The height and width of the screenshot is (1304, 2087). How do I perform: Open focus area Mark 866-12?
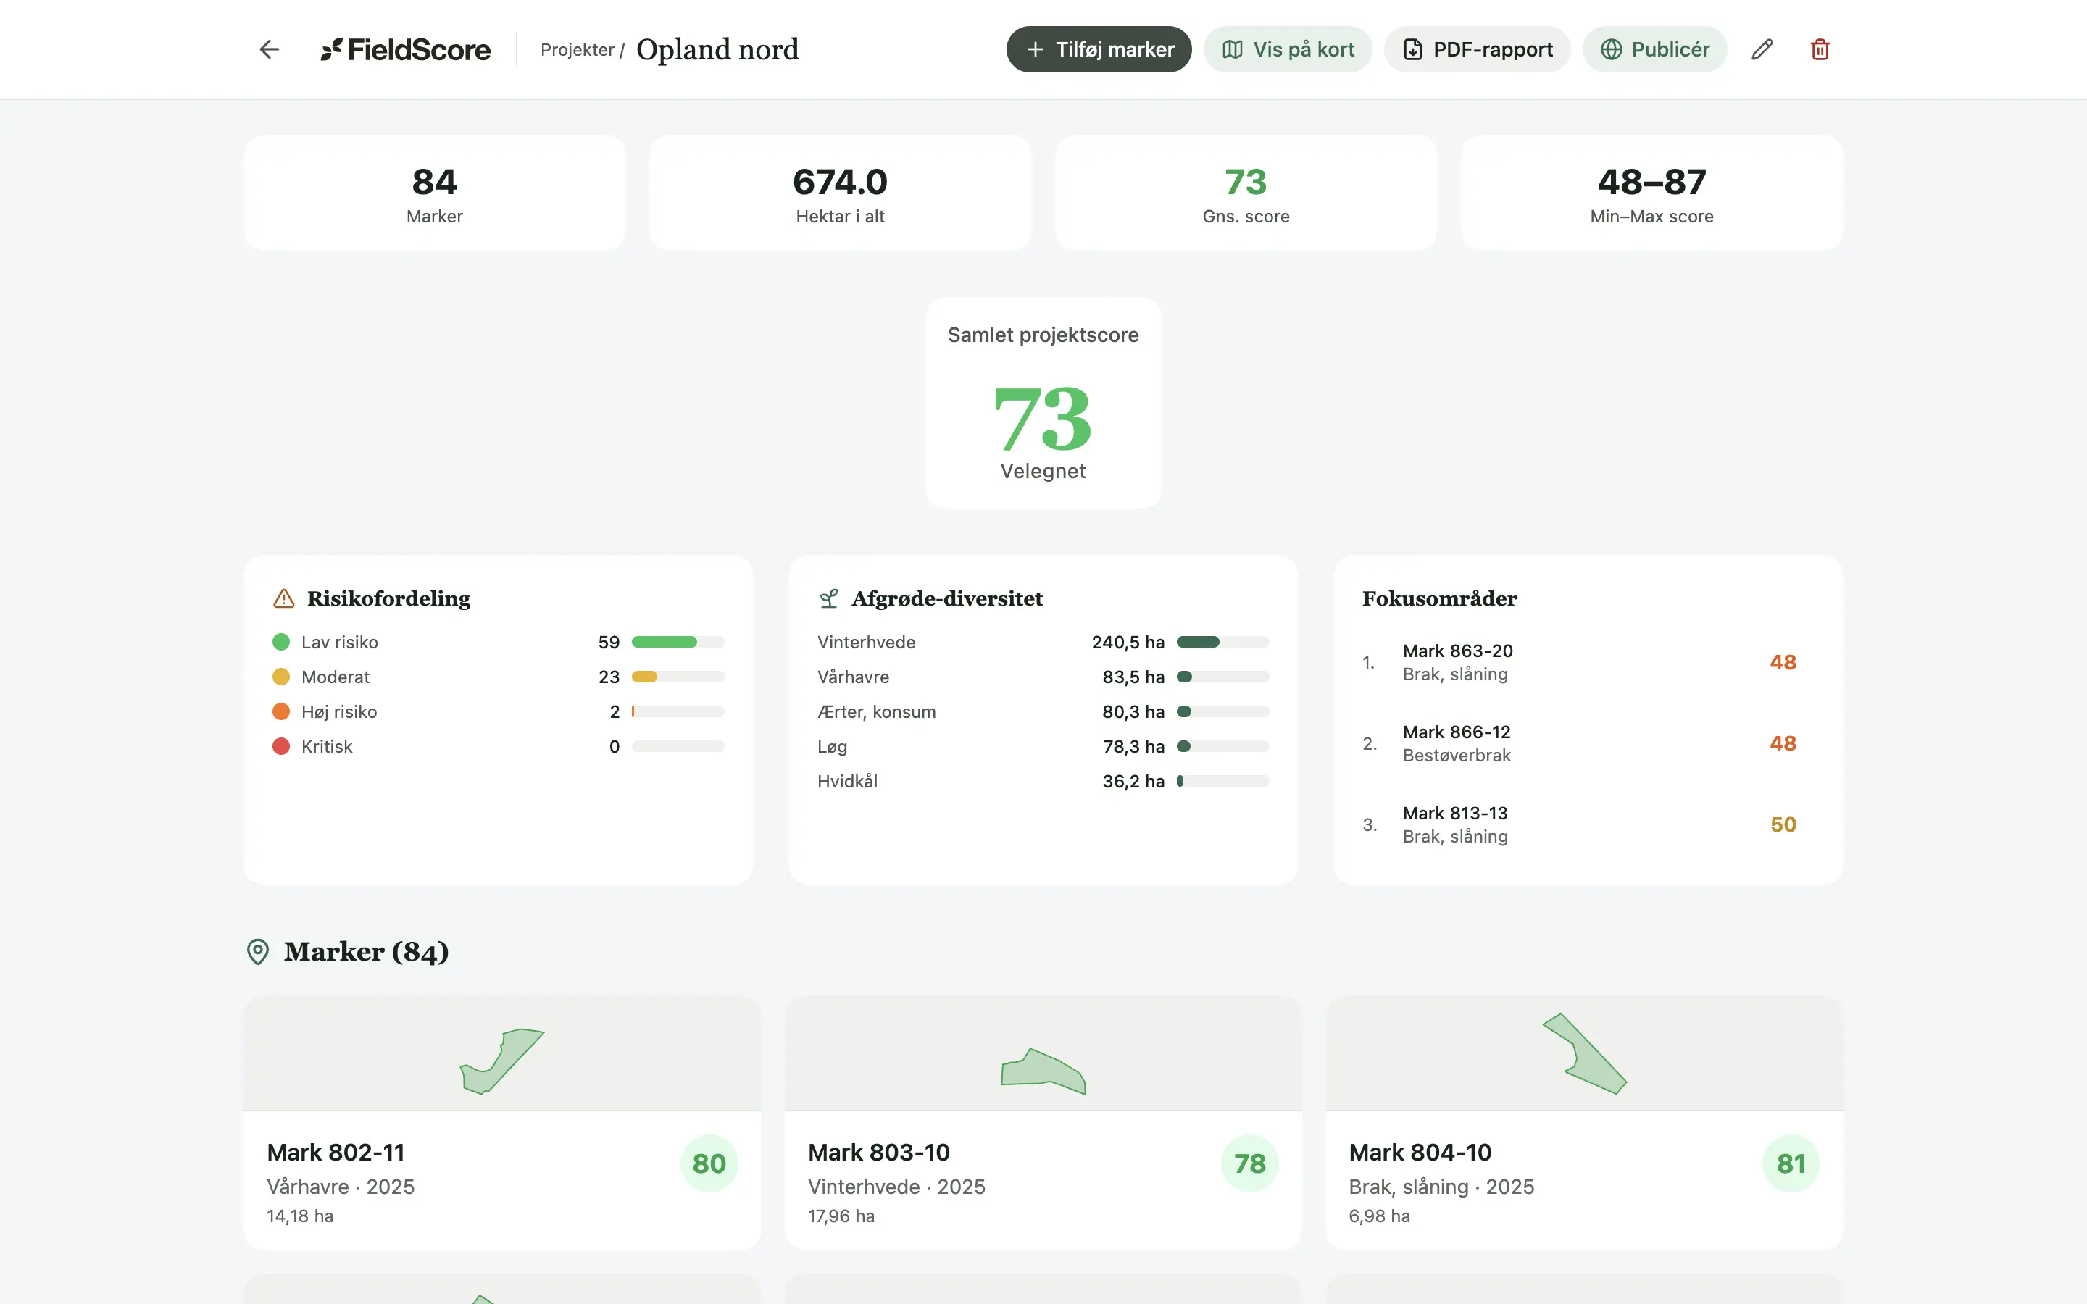(x=1588, y=743)
